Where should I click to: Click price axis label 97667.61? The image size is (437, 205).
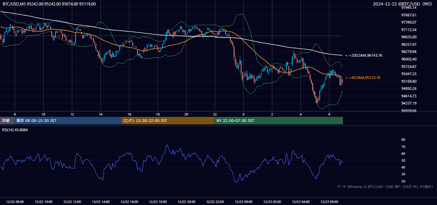coord(409,15)
